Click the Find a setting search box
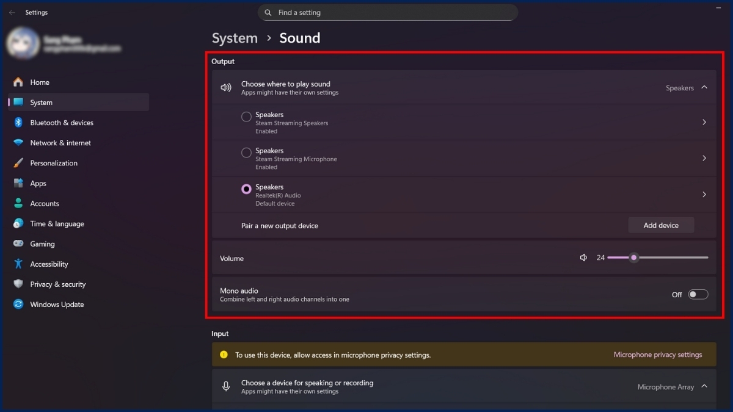This screenshot has width=733, height=412. [x=391, y=12]
